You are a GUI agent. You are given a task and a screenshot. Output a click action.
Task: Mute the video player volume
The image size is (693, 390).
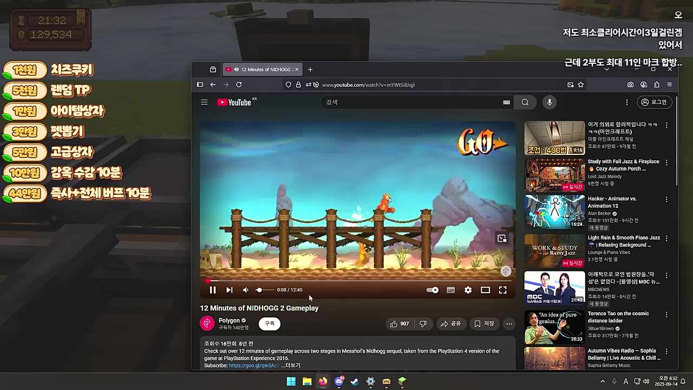coord(245,290)
